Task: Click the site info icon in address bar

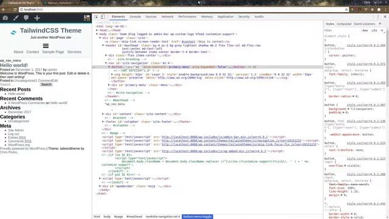Action: [21, 10]
